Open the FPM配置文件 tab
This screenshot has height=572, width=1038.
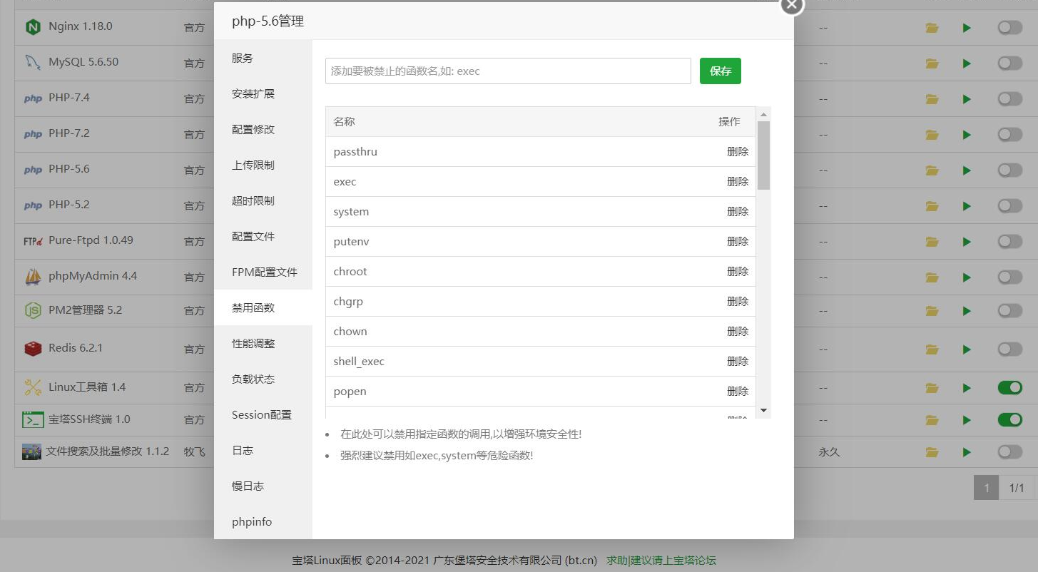click(x=263, y=272)
